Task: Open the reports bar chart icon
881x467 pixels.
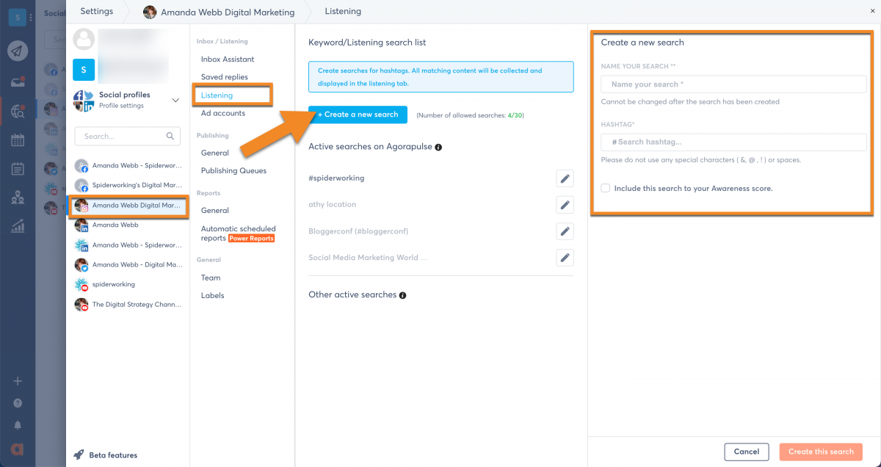Action: click(18, 227)
